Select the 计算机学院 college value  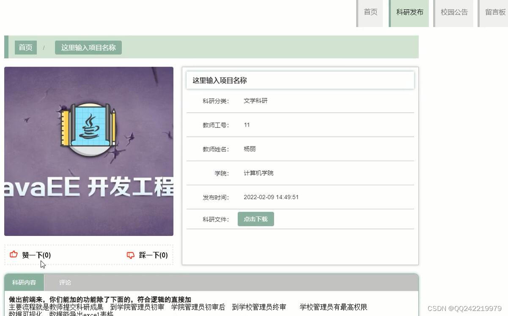[x=258, y=173]
